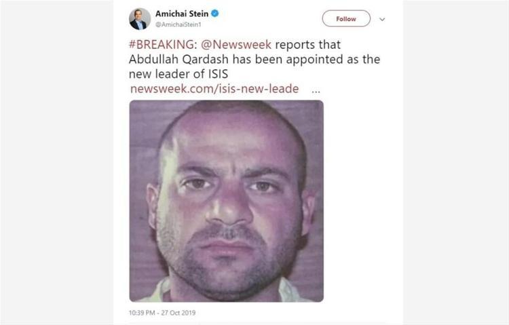Click the blue verified badge
The image size is (509, 325).
215,14
